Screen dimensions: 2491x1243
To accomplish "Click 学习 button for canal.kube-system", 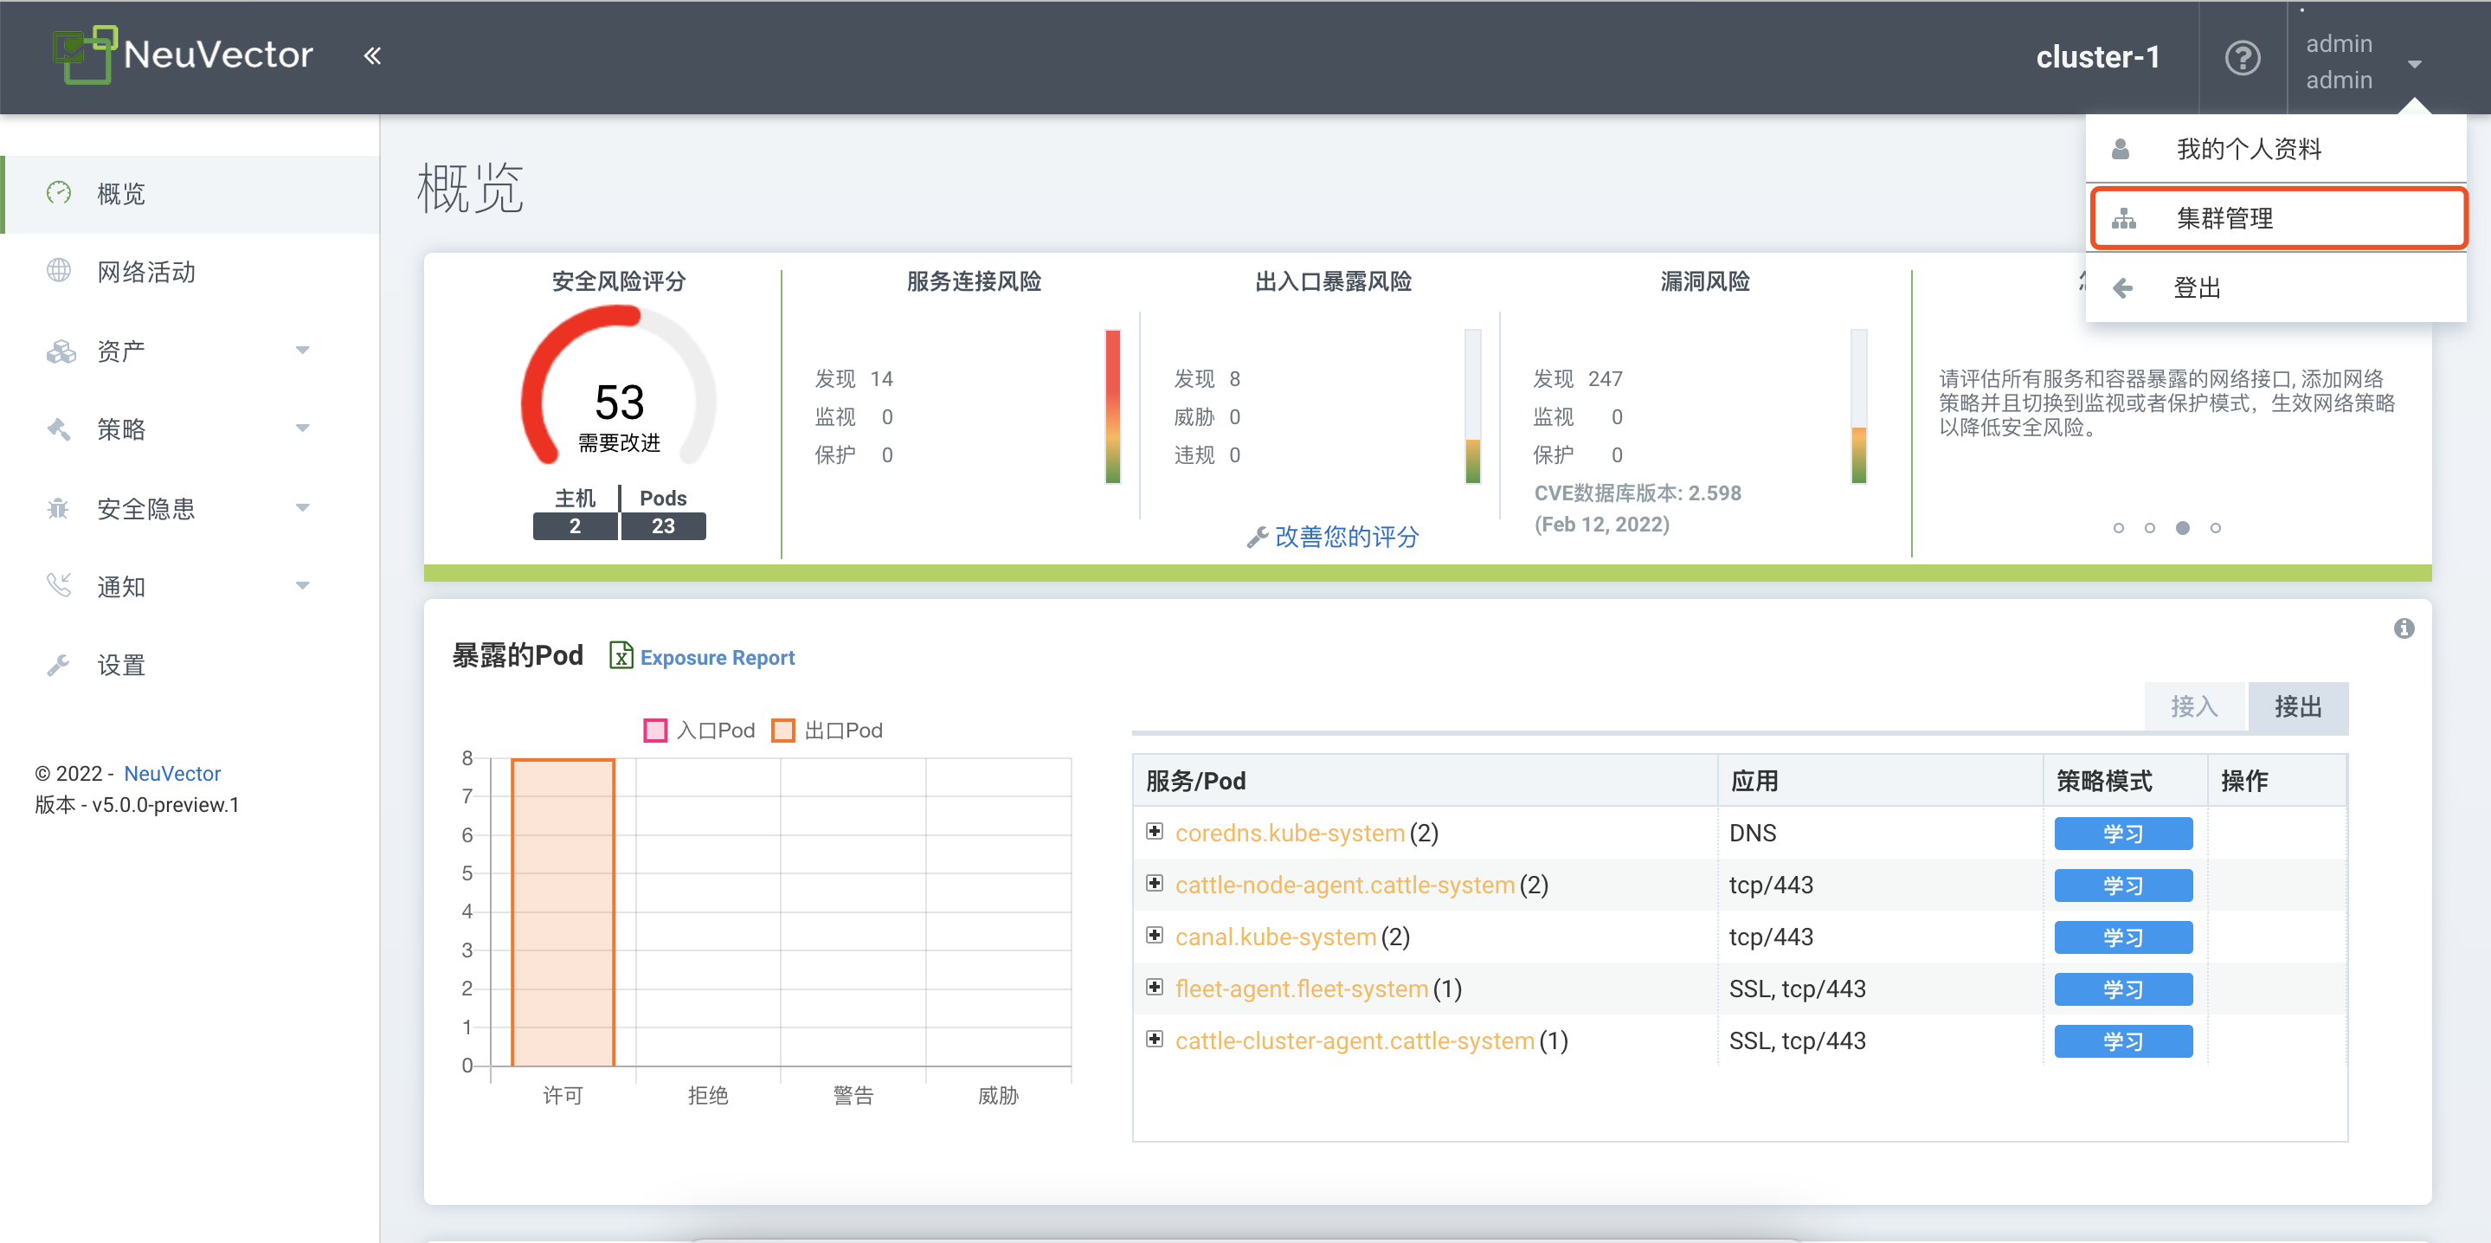I will [x=2121, y=937].
